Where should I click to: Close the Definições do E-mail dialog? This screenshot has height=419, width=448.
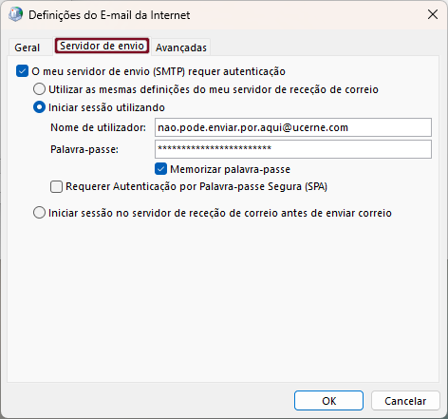point(433,14)
